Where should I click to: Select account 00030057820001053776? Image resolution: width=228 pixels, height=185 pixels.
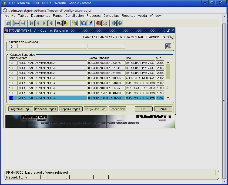pos(106,63)
